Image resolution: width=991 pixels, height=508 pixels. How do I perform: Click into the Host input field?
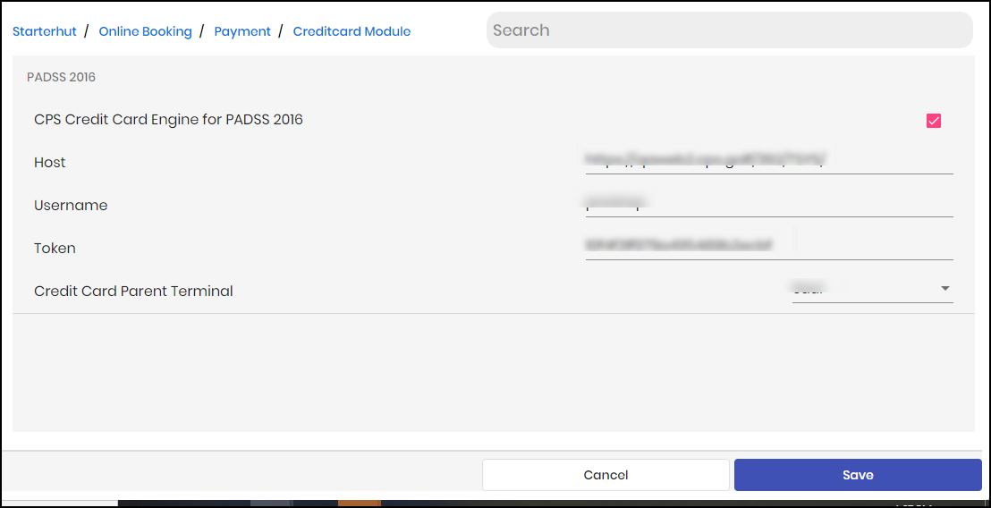coord(769,160)
